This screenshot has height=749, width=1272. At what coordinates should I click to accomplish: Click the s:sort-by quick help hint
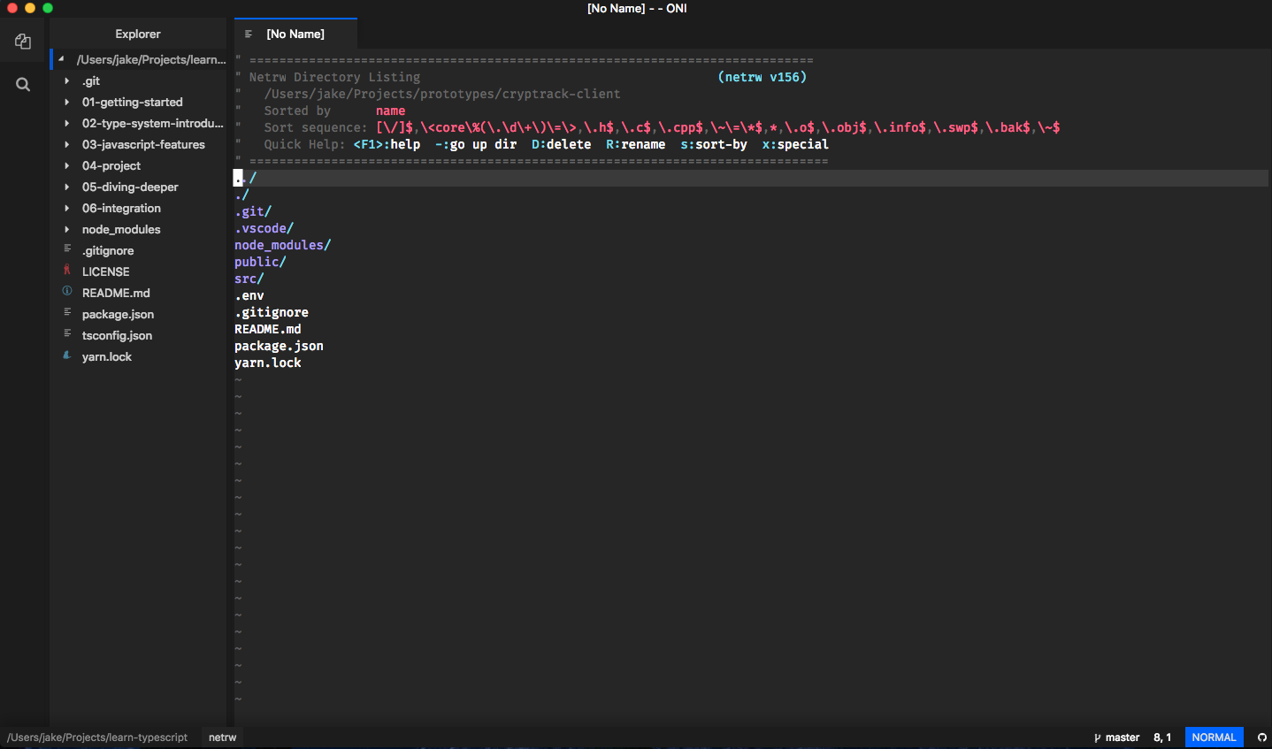pos(714,144)
